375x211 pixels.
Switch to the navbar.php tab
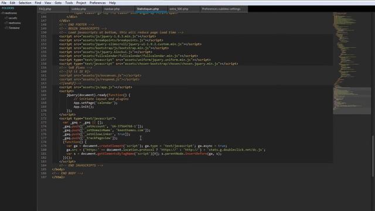[118, 9]
